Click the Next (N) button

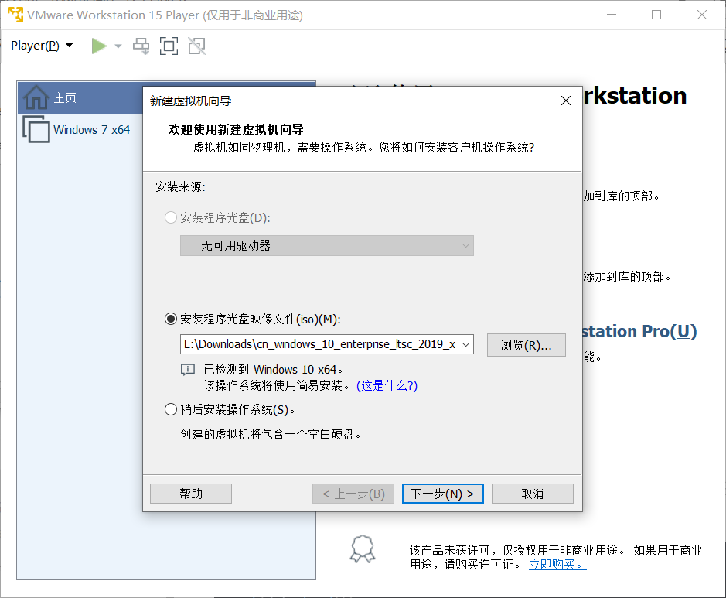pyautogui.click(x=443, y=494)
